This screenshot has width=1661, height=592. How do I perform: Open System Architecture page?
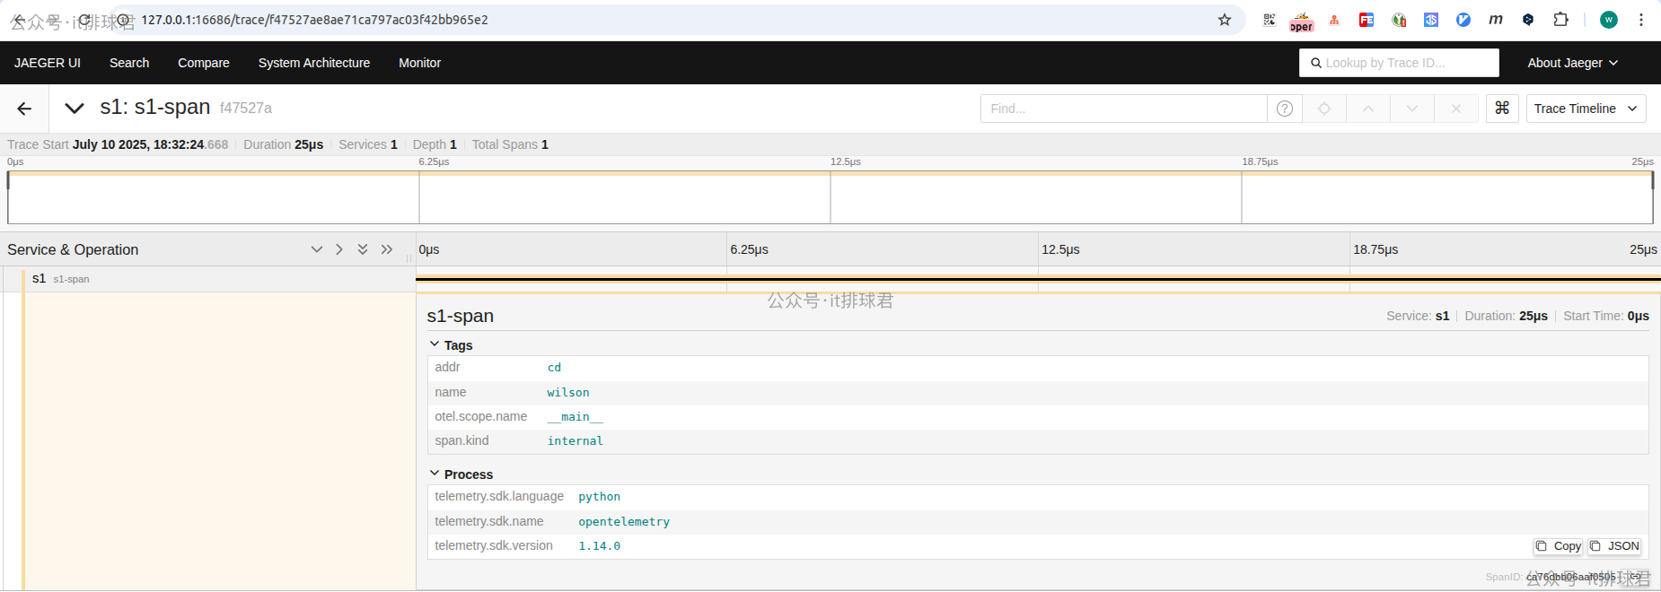[314, 63]
